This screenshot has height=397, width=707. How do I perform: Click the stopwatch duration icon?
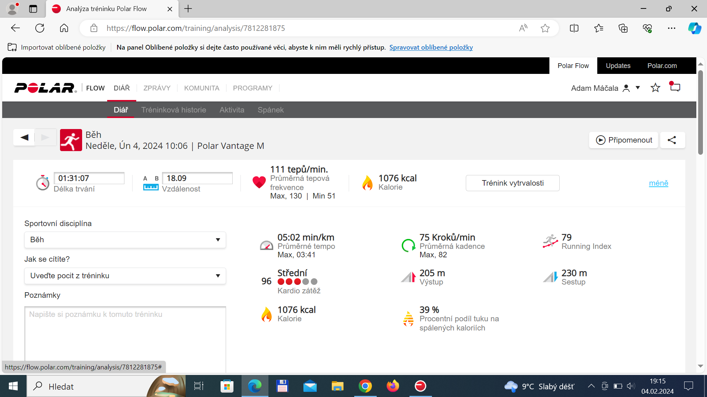(43, 183)
